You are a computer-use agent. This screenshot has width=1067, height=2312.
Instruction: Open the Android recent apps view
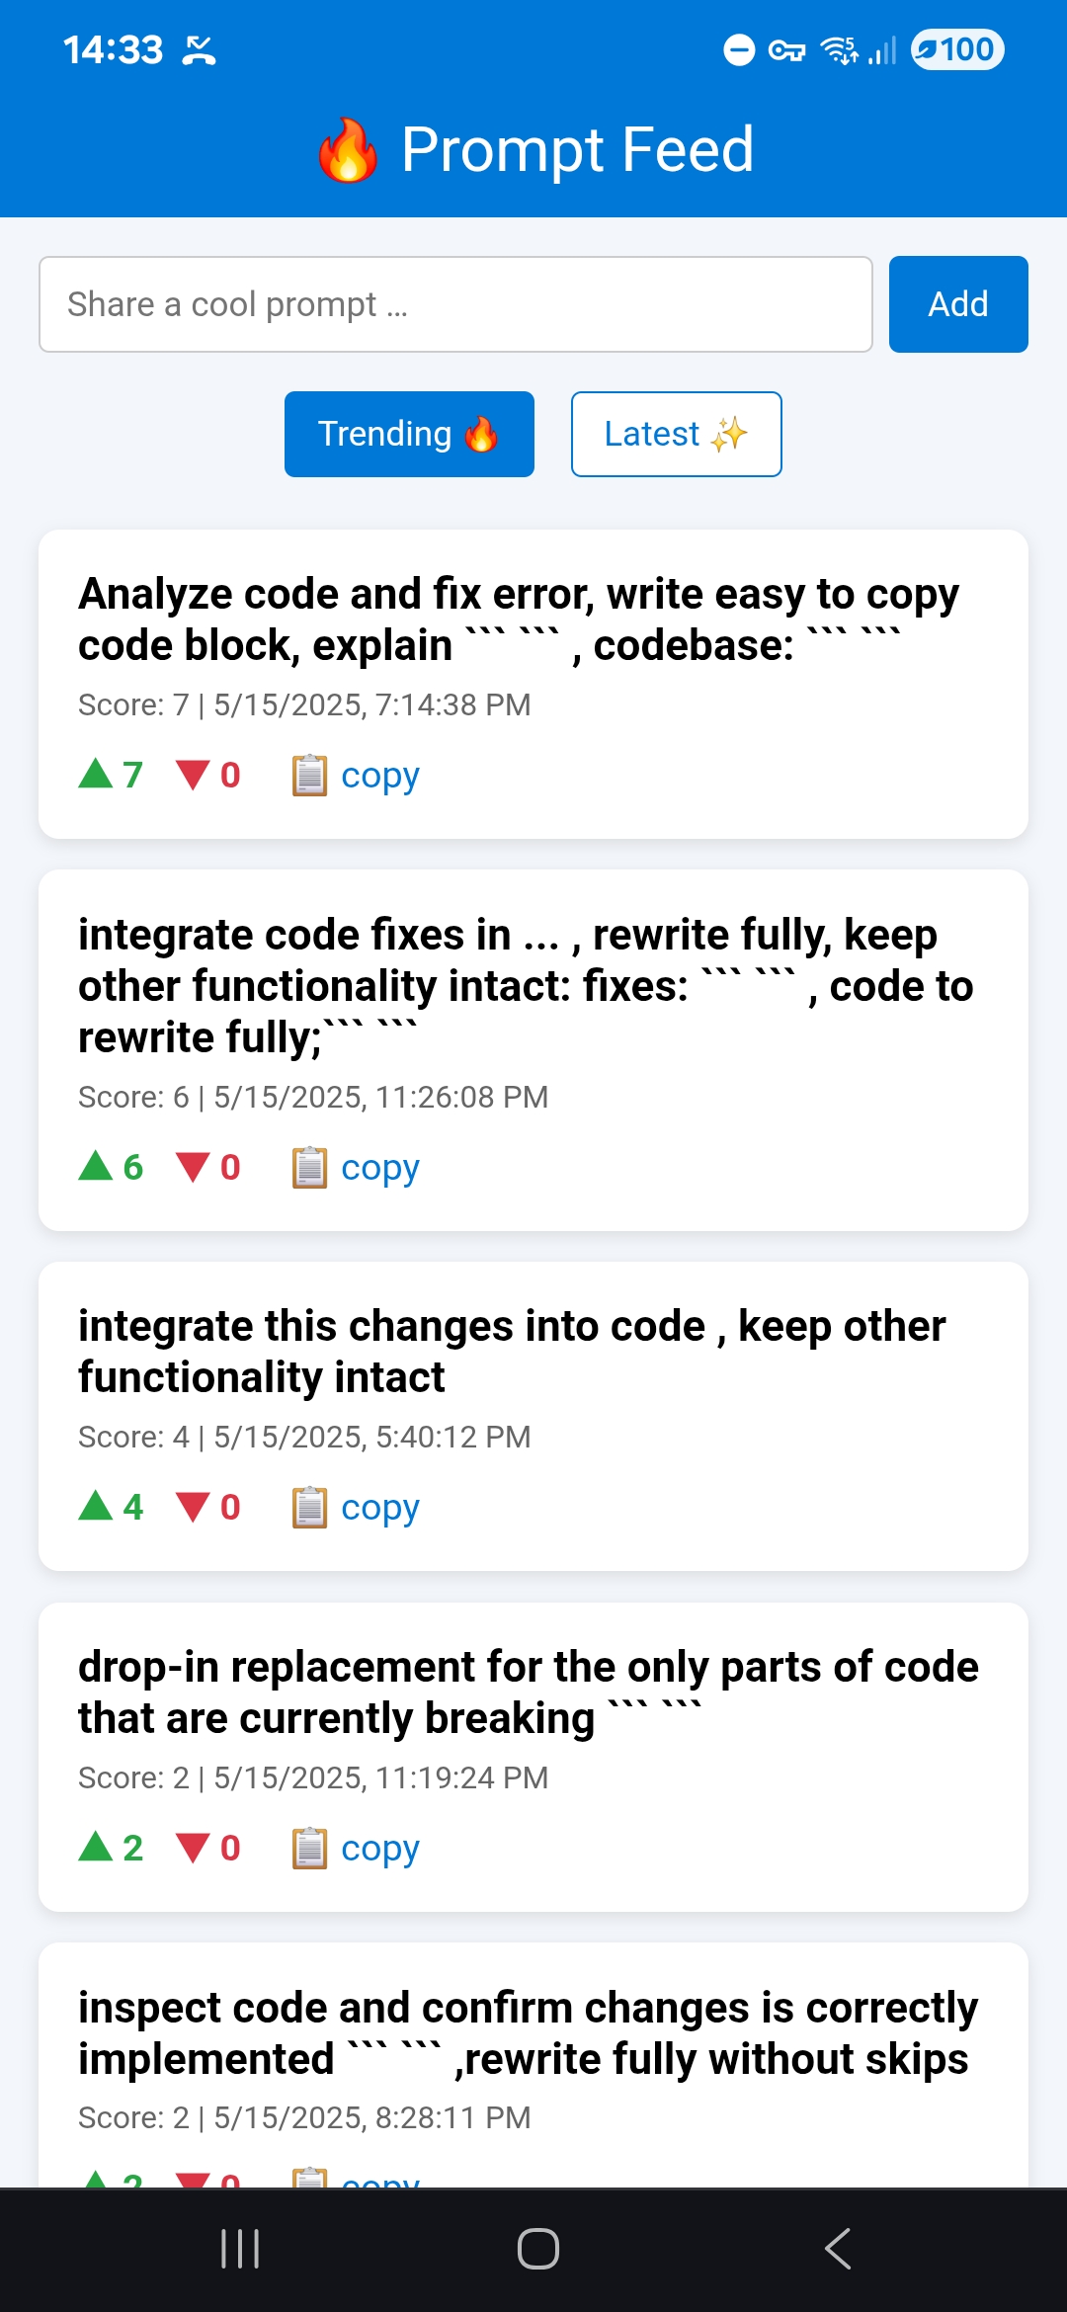[240, 2249]
